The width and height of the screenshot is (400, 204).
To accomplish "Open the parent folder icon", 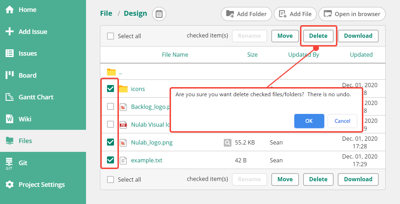I will [111, 72].
